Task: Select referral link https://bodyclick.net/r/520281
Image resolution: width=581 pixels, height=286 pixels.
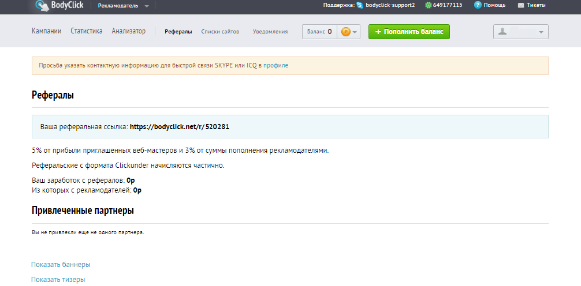Action: pos(180,126)
